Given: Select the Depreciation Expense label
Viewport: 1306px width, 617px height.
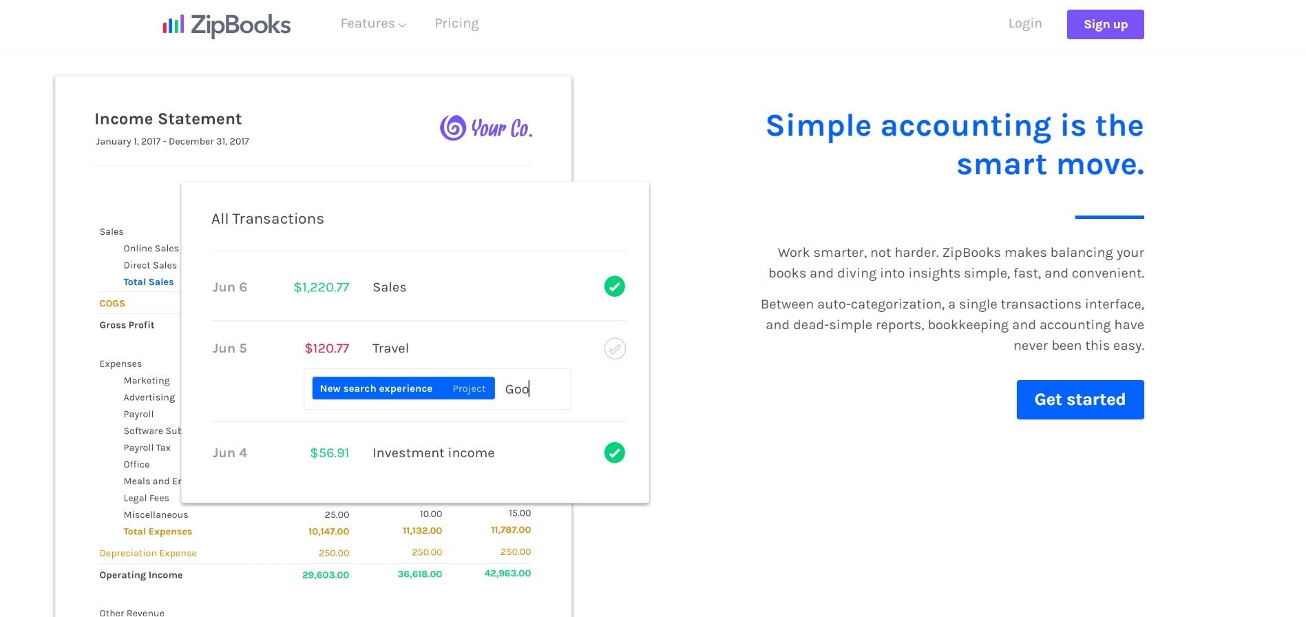Looking at the screenshot, I should pyautogui.click(x=148, y=553).
